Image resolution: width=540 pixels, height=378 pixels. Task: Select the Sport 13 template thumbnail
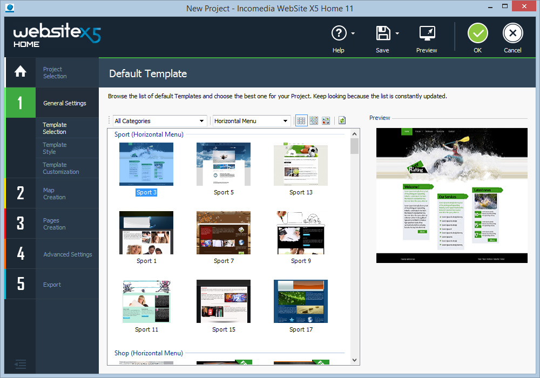click(301, 164)
